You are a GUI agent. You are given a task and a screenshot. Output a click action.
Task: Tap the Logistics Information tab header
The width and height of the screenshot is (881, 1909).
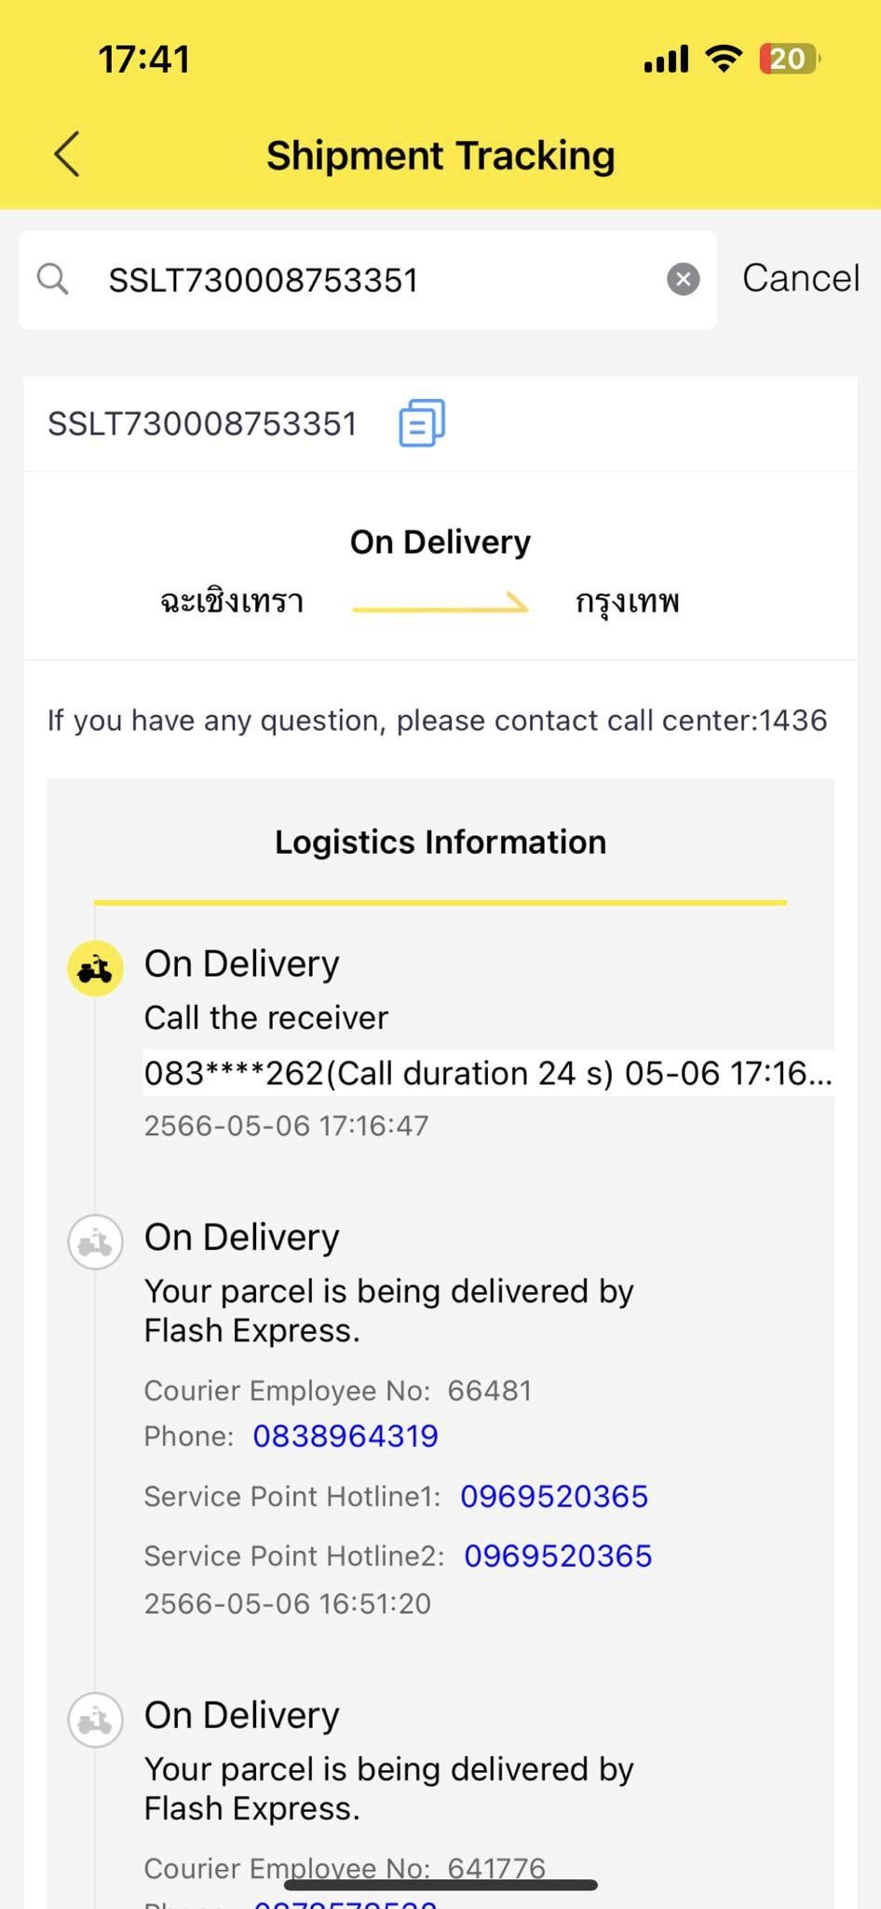(x=440, y=842)
